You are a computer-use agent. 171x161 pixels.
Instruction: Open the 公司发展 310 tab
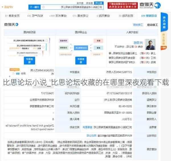(80, 16)
